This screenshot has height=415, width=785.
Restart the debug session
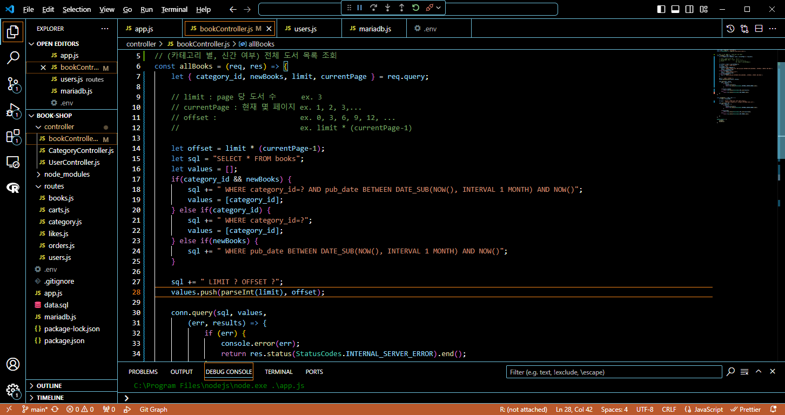coord(415,8)
